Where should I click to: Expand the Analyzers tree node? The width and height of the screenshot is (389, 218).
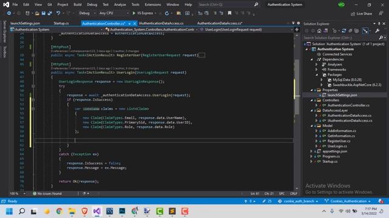317,65
